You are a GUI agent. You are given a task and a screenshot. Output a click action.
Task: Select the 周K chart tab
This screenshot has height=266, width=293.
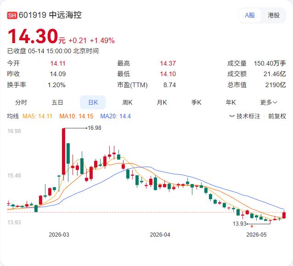click(127, 102)
